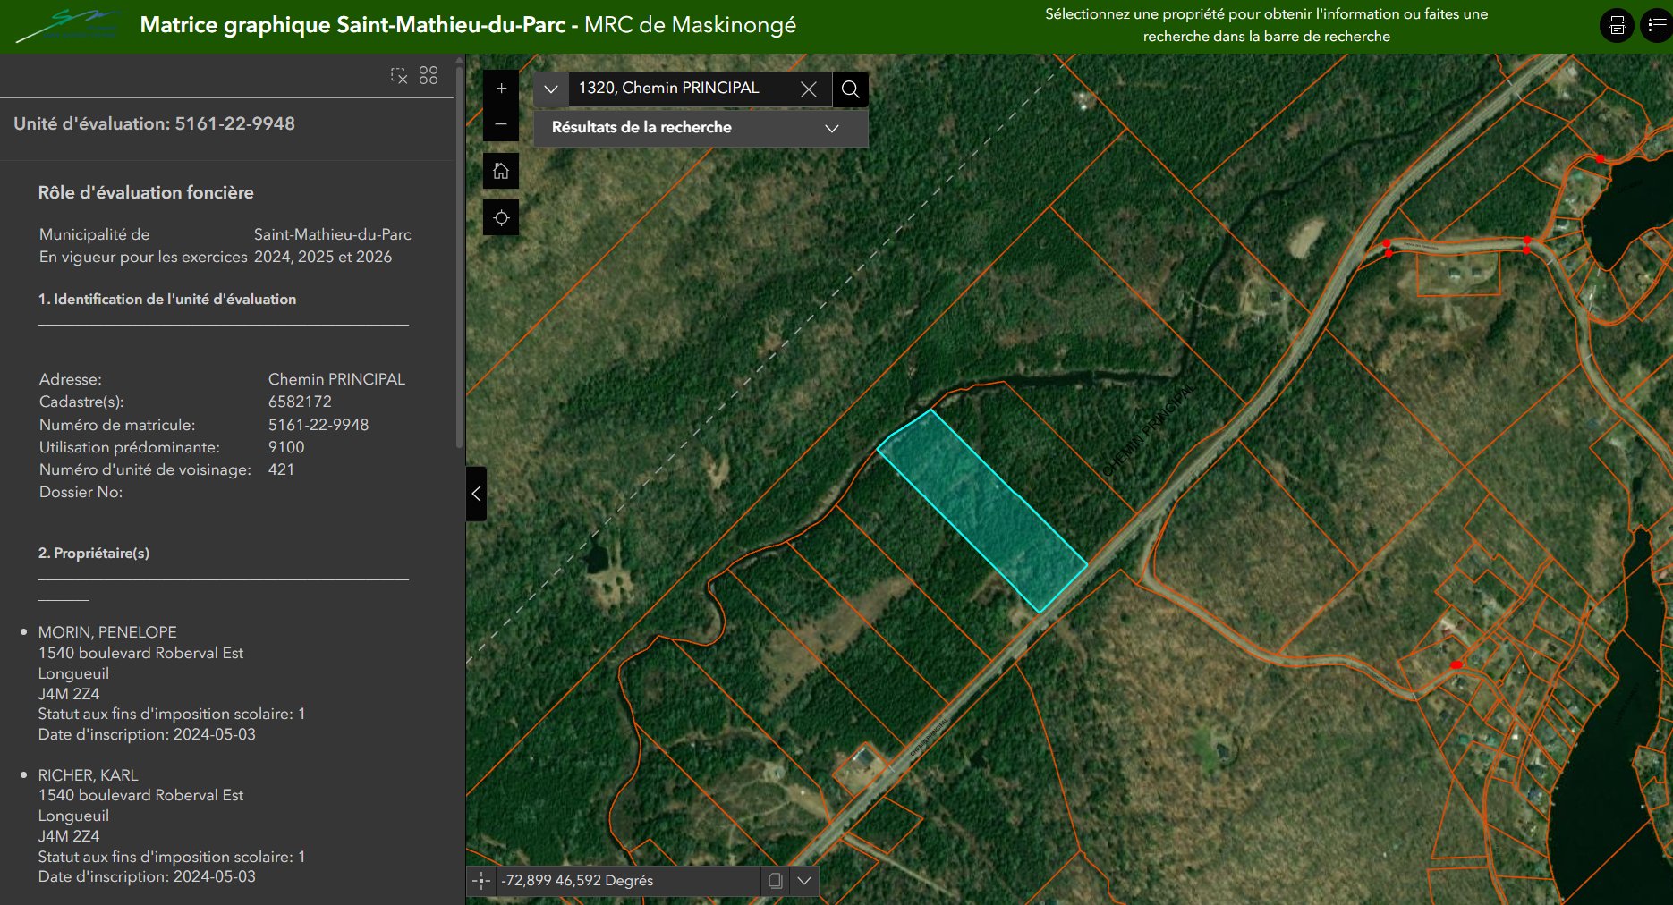Screen dimensions: 1673x905
Task: Copy coordinates using the duplicate icon
Action: coord(775,881)
